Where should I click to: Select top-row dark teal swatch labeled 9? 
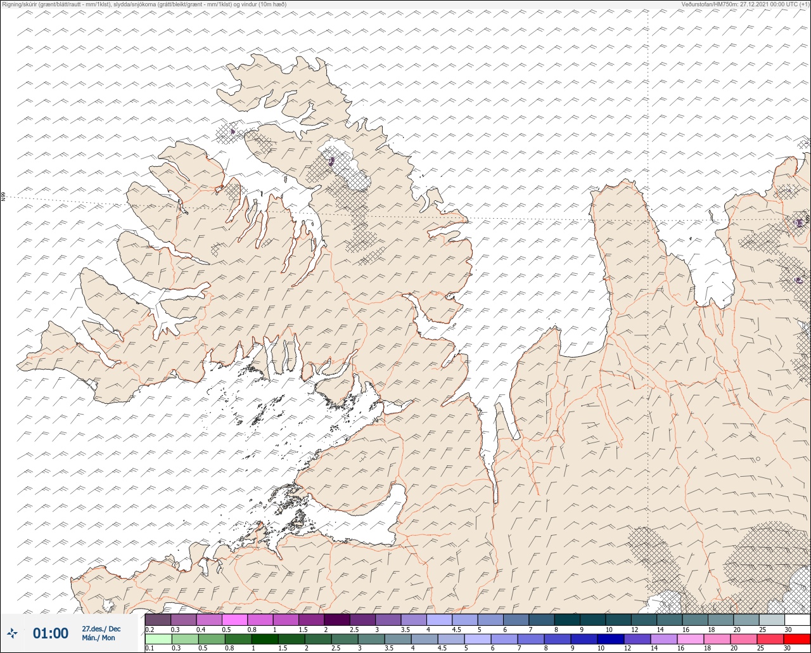point(593,619)
